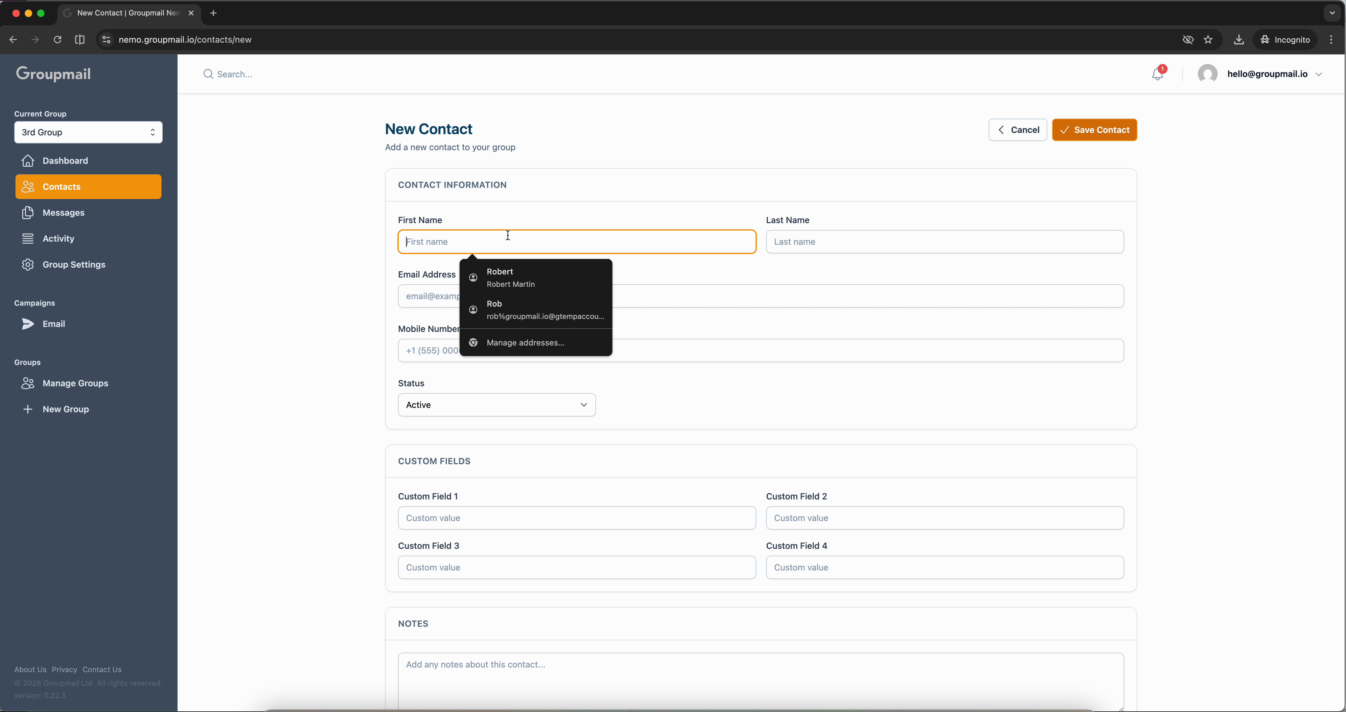Click the Save Contact button

point(1094,130)
